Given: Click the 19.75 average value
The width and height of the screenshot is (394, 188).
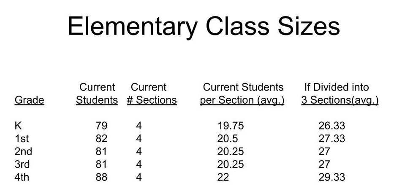Looking at the screenshot, I should click(x=231, y=126).
